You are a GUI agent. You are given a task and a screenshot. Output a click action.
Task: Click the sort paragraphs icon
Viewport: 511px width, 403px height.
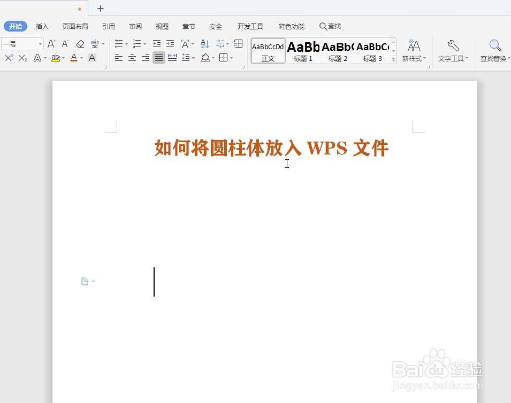(204, 43)
